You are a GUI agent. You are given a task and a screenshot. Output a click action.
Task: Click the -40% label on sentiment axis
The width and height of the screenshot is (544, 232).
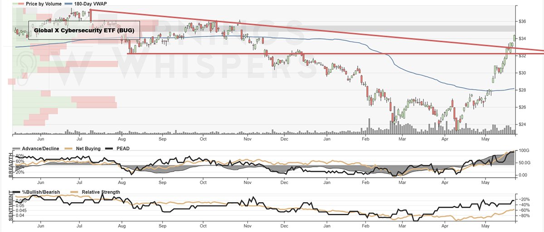point(524,205)
